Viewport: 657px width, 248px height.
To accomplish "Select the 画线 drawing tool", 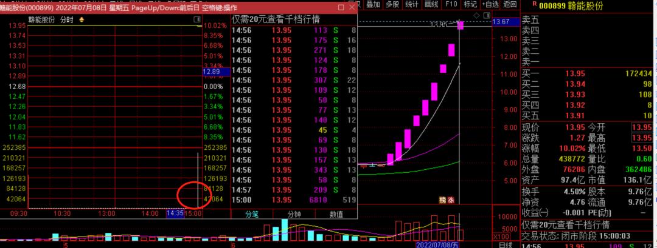I will coord(431,4).
